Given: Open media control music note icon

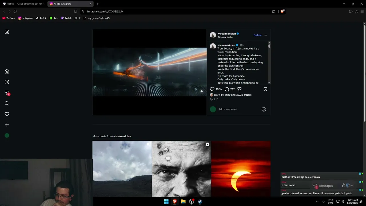Looking at the screenshot, I should click(x=357, y=11).
